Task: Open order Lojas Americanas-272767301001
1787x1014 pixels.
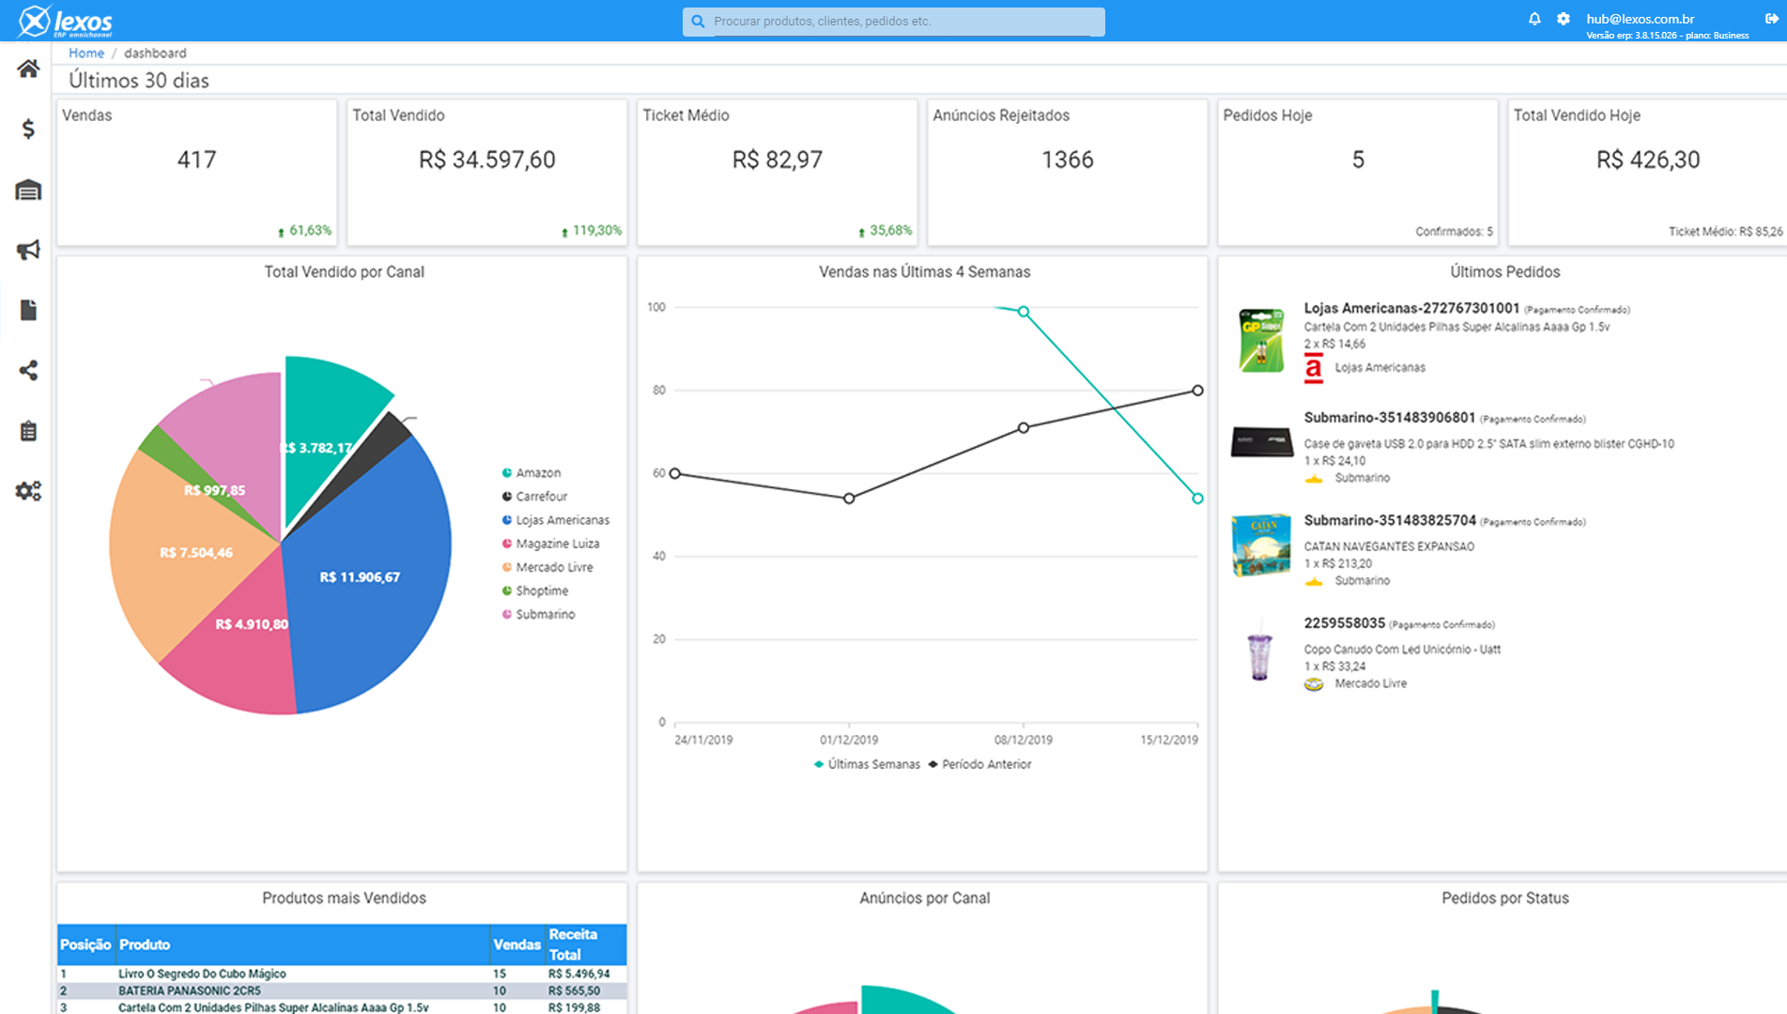Action: point(1411,308)
